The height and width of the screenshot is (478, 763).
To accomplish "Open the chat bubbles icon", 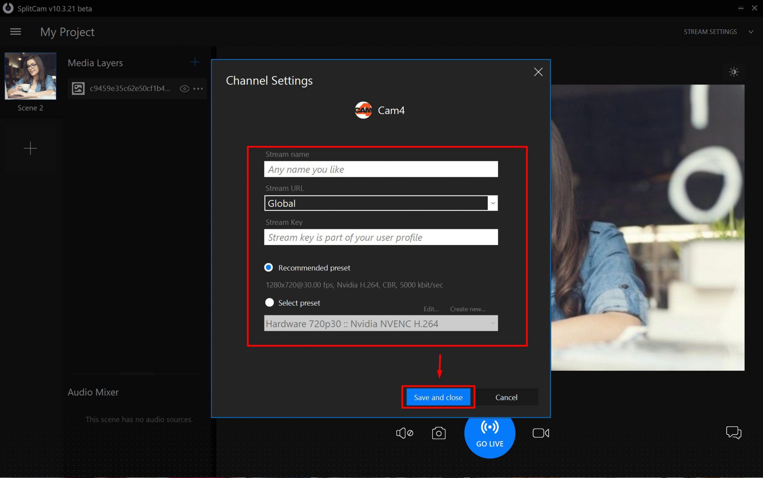I will (733, 433).
